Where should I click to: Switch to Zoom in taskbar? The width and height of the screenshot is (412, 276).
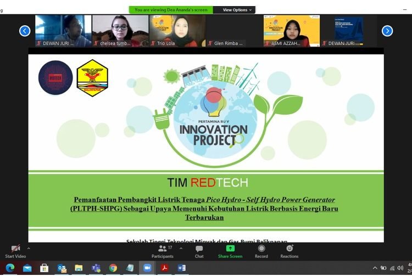[147, 268]
